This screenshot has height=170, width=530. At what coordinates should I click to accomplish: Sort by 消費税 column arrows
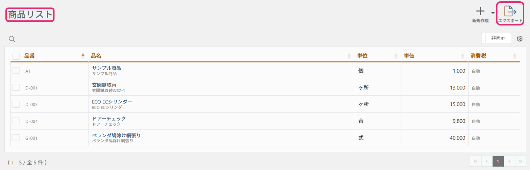pyautogui.click(x=515, y=56)
